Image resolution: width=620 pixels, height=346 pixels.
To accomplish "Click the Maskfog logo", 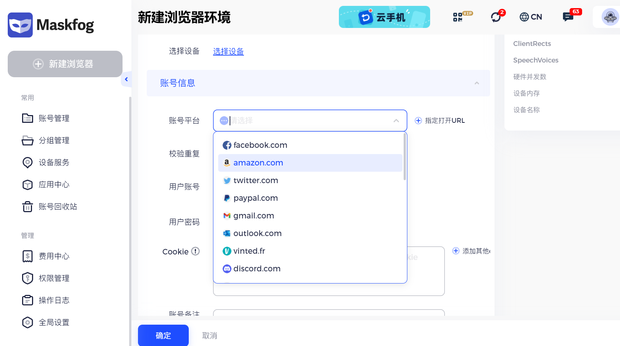I will (x=51, y=25).
